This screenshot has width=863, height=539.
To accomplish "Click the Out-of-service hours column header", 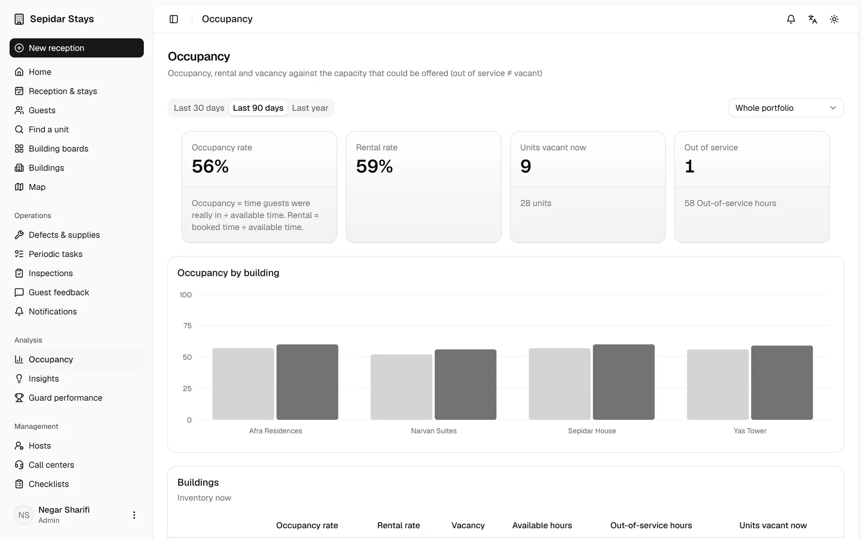I will (651, 525).
